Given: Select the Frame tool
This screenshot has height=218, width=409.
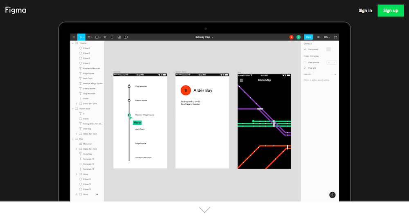Looking at the screenshot, I should click(x=89, y=37).
